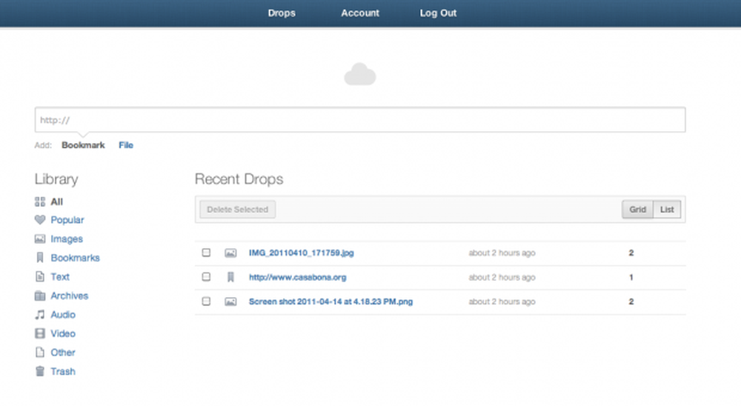Click the blank page icon beside Other

[x=40, y=353]
